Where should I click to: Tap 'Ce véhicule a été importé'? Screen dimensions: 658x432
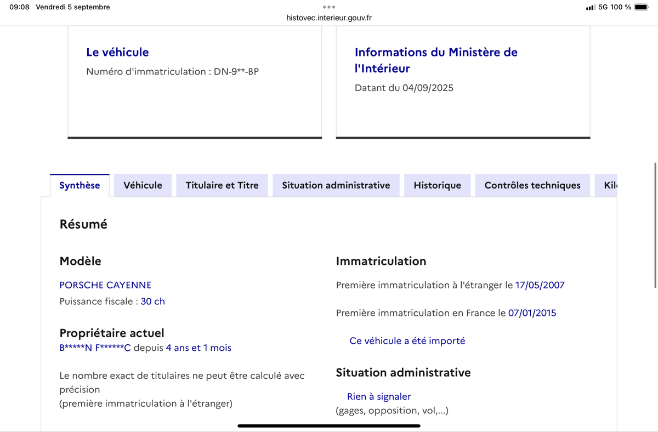point(407,340)
